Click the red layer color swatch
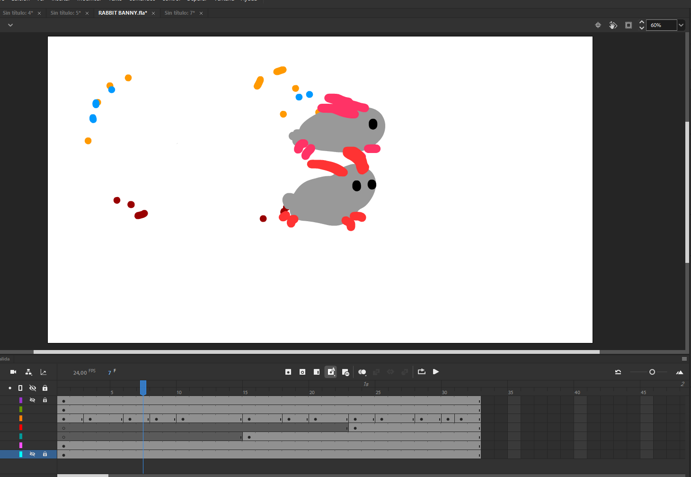 click(21, 427)
